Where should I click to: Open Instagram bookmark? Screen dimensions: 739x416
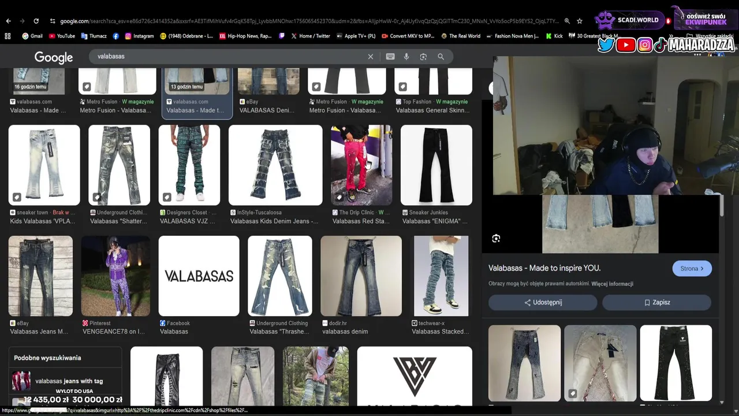pyautogui.click(x=139, y=36)
